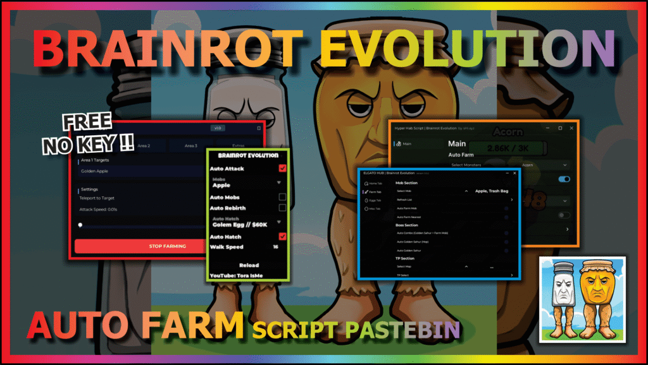Enable Auto Farm Nearest toggle

[x=506, y=217]
